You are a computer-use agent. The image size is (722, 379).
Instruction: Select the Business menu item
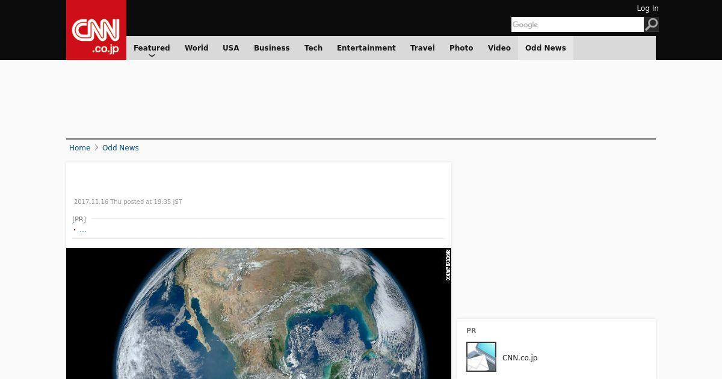coord(272,48)
